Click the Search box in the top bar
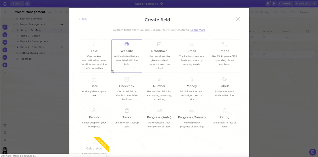The height and width of the screenshot is (157, 318). 285,3
